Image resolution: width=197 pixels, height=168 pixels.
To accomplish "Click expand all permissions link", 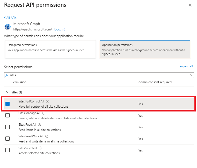I will [x=186, y=66].
